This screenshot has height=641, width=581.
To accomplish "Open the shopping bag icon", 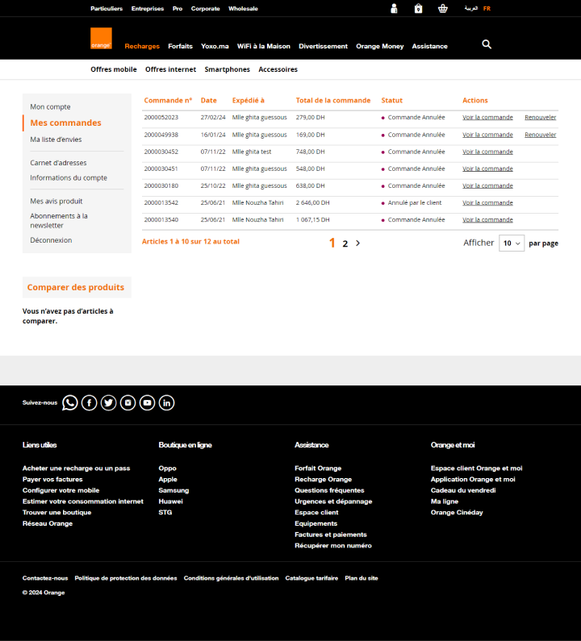I will (x=418, y=9).
